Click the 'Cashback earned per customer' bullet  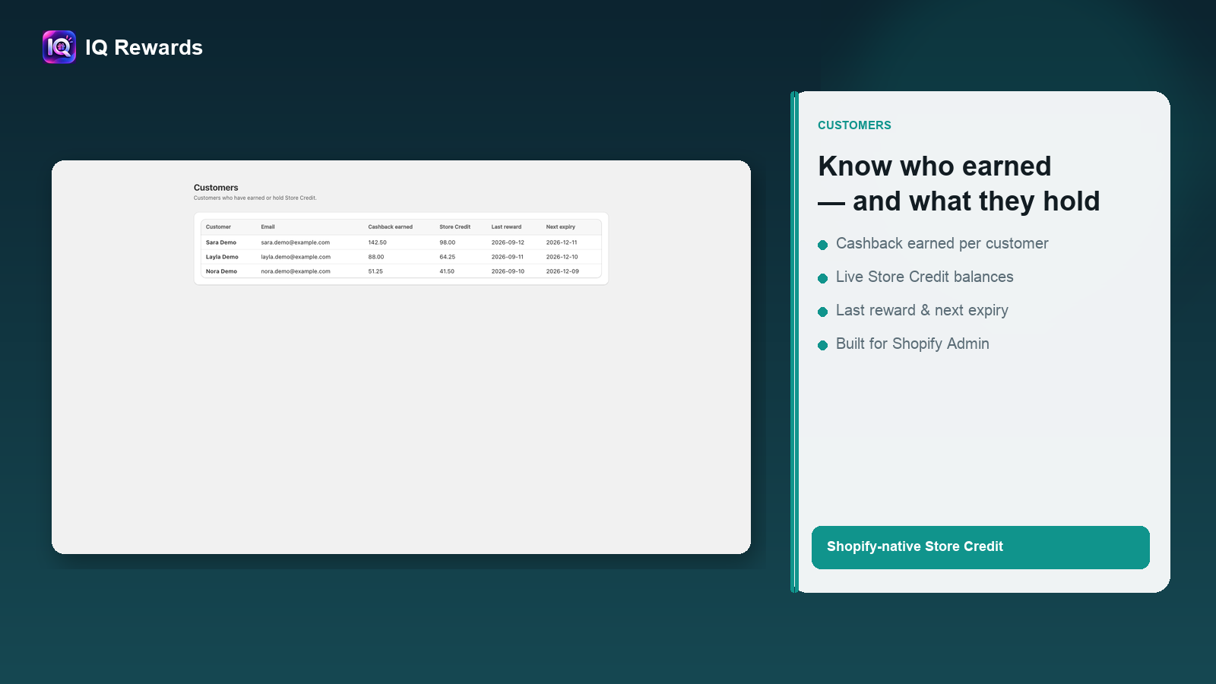(x=942, y=243)
